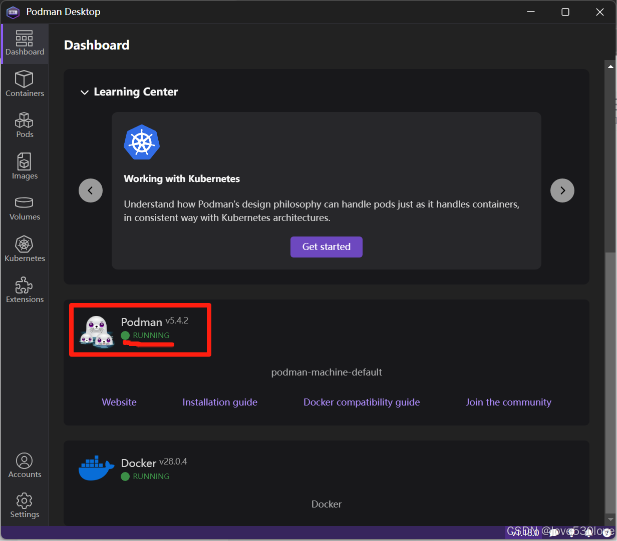Open the Installation guide link
Screen dimensions: 617x541
[220, 402]
